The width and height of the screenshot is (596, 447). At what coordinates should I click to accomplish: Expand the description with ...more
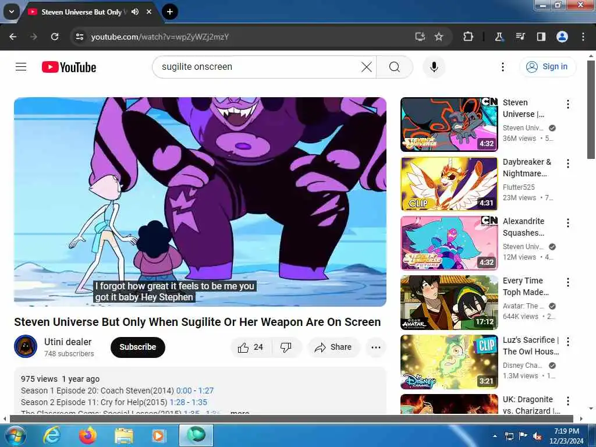click(240, 413)
